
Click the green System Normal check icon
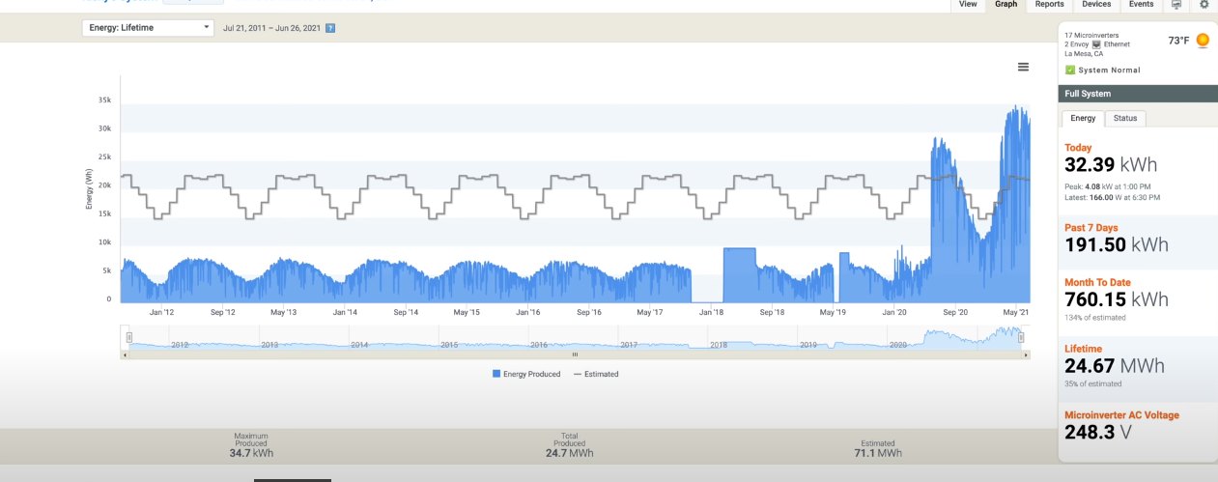(1070, 71)
